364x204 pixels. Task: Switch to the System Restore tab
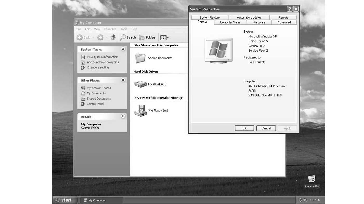click(x=210, y=17)
